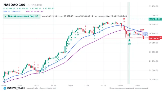This screenshot has width=162, height=91.
Task: Click the 31 000.00 price axis label
Action: tap(154, 15)
